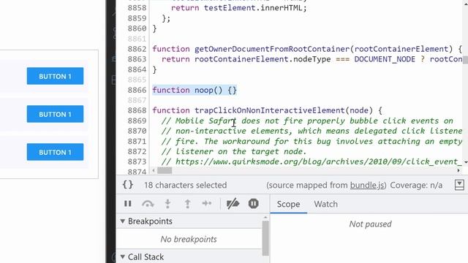Click the 'DOCUMENT_NODE' constant in code
The image size is (468, 263).
point(385,59)
